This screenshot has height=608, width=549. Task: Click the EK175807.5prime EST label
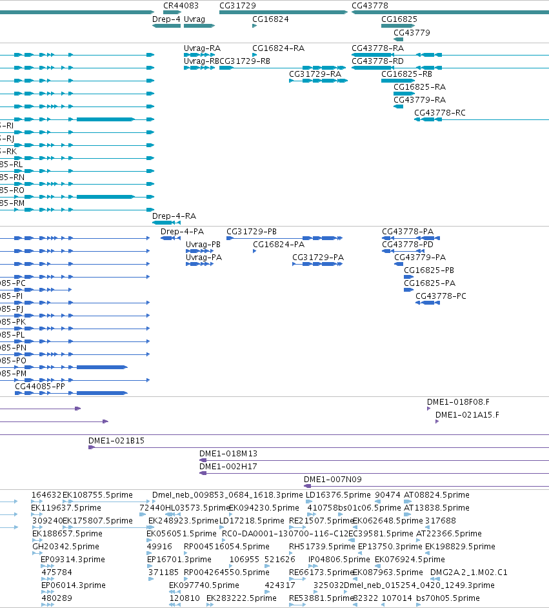(x=97, y=521)
